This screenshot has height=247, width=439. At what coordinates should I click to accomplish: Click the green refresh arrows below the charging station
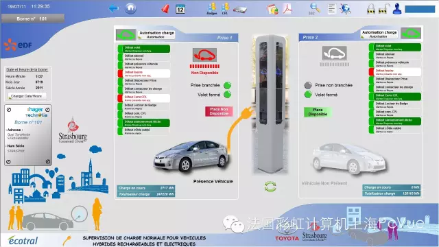pyautogui.click(x=270, y=187)
